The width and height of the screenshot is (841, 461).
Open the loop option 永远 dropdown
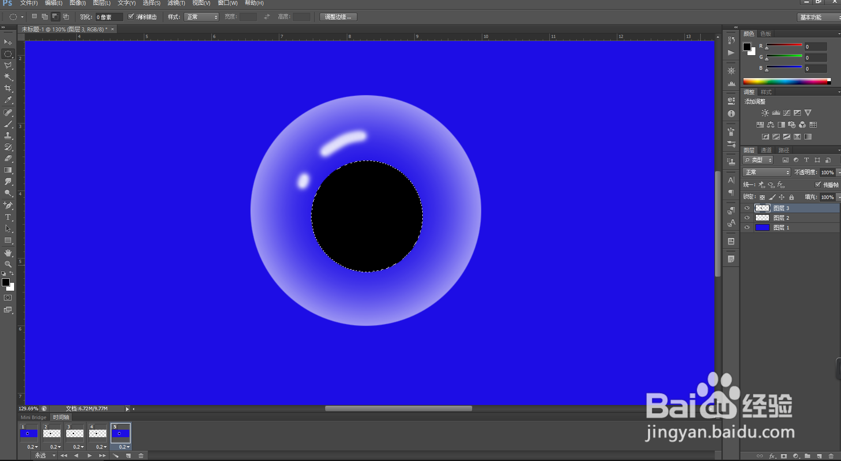[45, 455]
